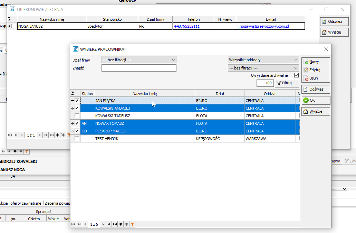Click orange funnel in background main window navigator
Image resolution: width=356 pixels, height=233 pixels.
[27, 151]
